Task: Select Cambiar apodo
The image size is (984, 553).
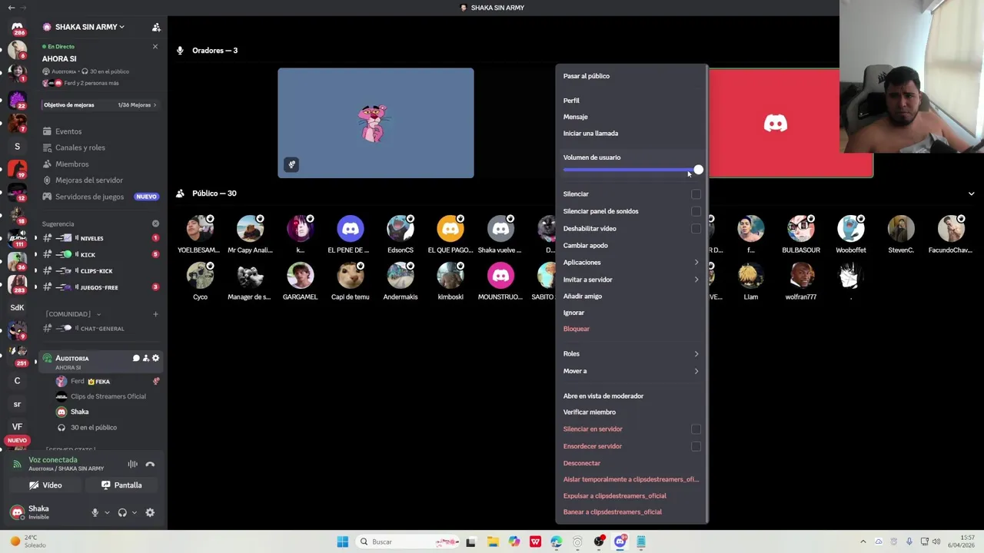Action: coord(586,245)
